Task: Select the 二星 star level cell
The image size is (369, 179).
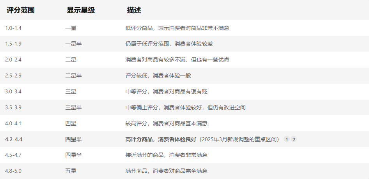Action: [71, 60]
